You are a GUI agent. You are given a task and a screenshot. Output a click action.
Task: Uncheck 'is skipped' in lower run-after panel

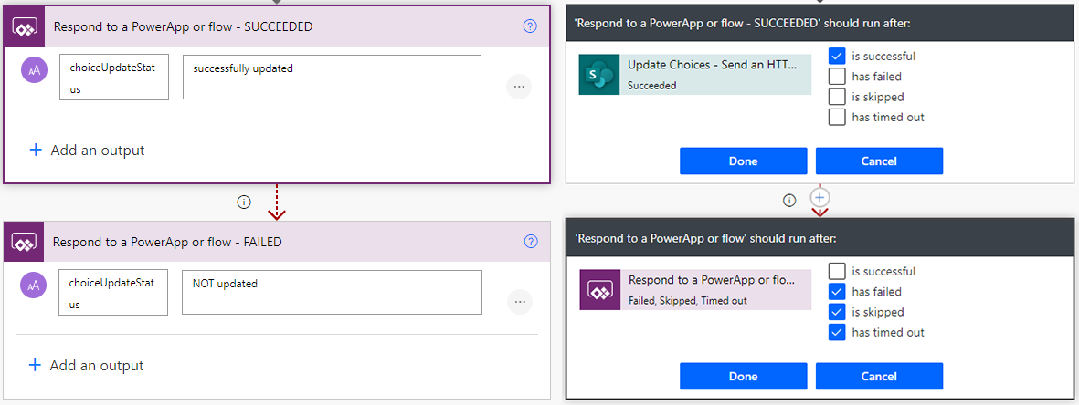837,312
